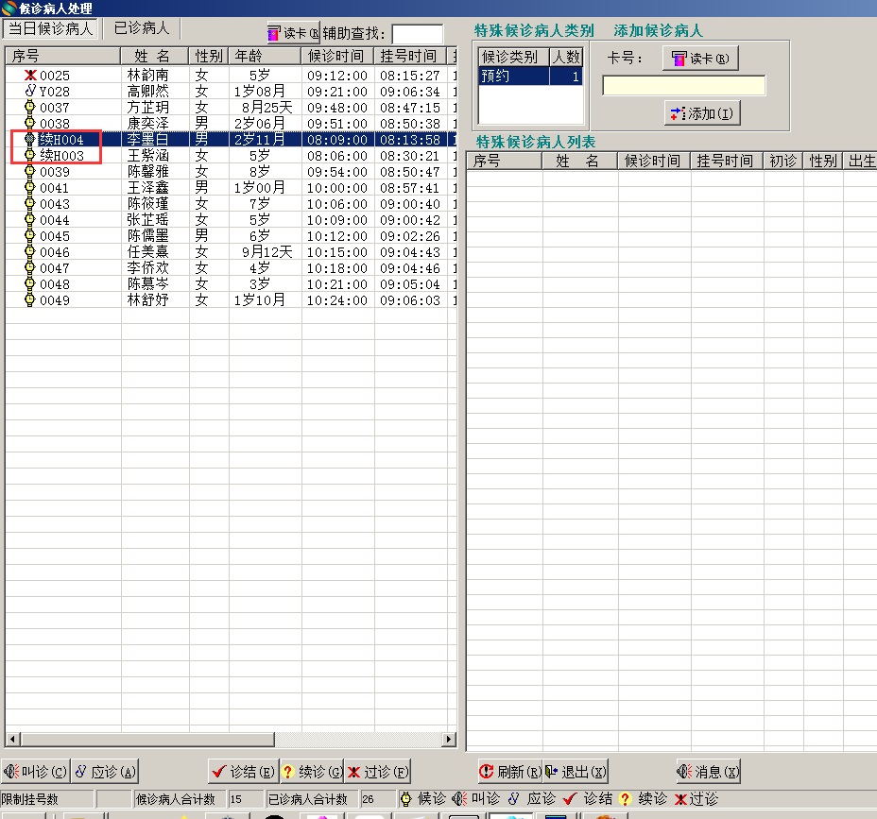Click the 性别 column header in patient list
The width and height of the screenshot is (877, 819).
209,56
